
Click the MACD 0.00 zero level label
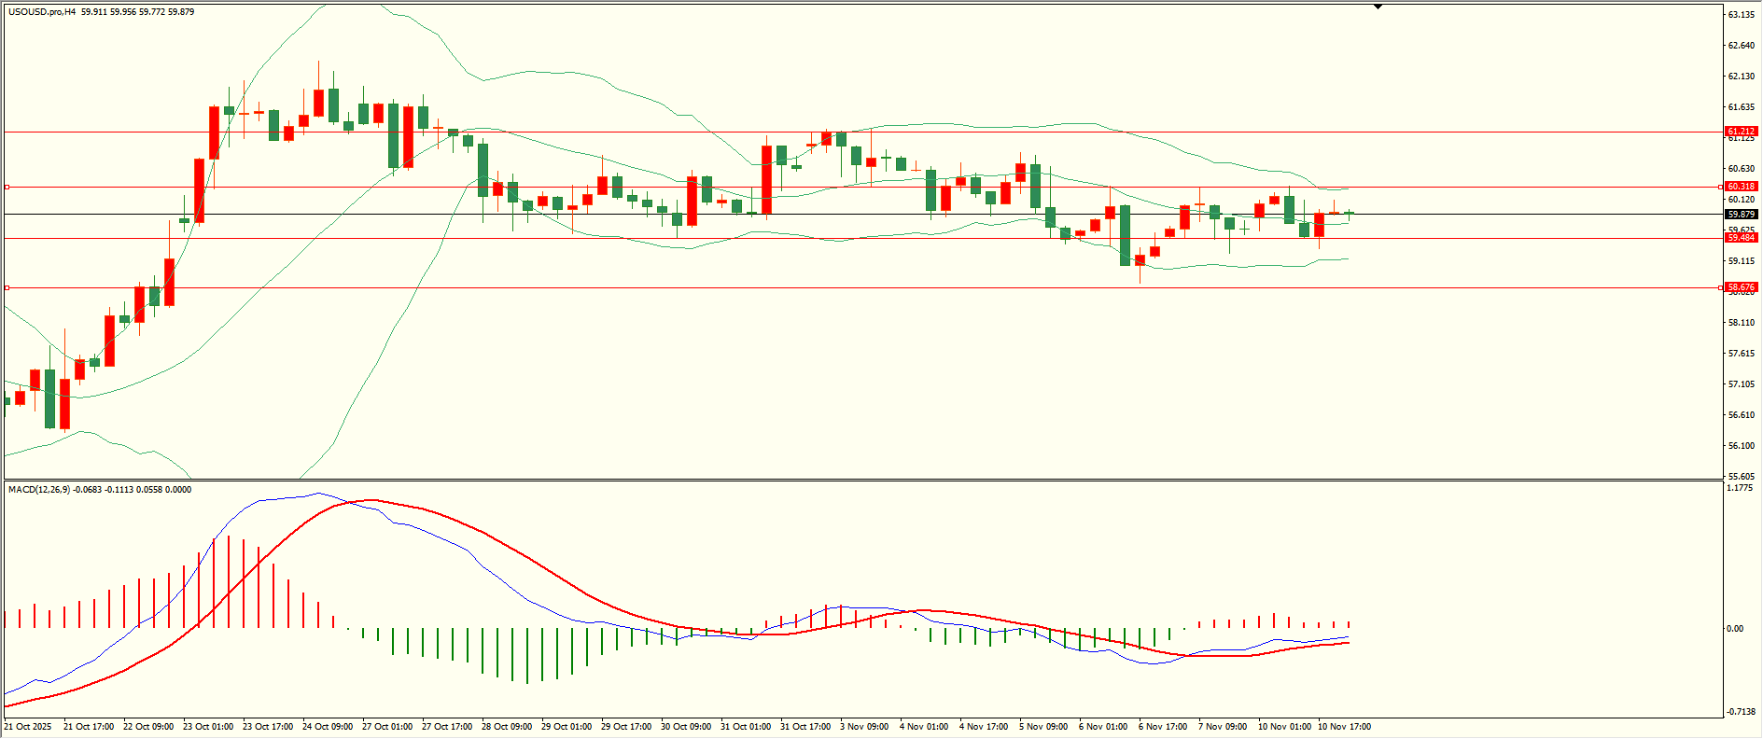1735,629
